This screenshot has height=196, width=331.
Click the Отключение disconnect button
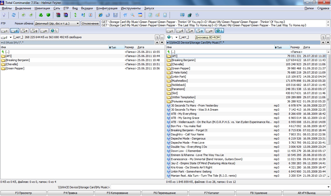pos(90,23)
